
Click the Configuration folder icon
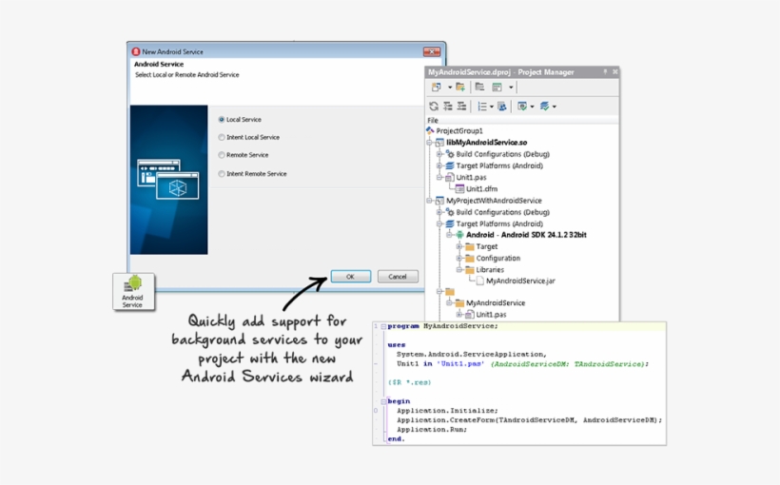click(x=470, y=258)
